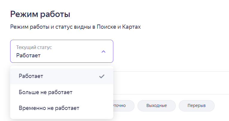The image size is (229, 121).
Task: Click the purple-bordered status field's blank middle area
Action: click(x=72, y=51)
